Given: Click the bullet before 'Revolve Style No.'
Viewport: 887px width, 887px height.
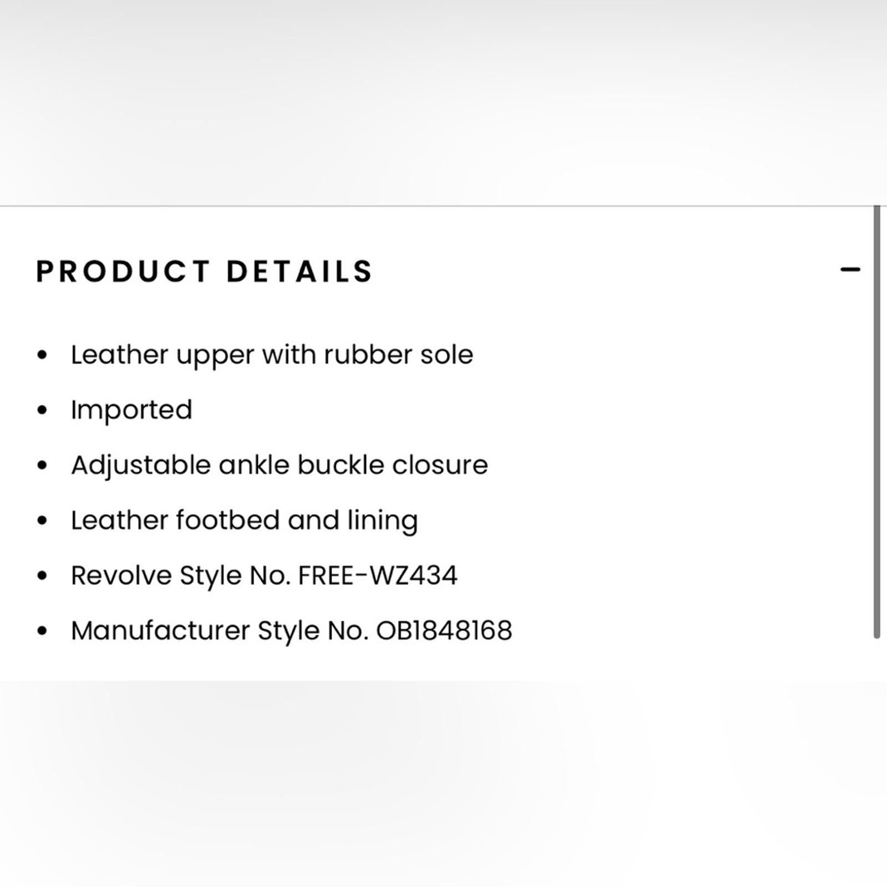Looking at the screenshot, I should (42, 575).
